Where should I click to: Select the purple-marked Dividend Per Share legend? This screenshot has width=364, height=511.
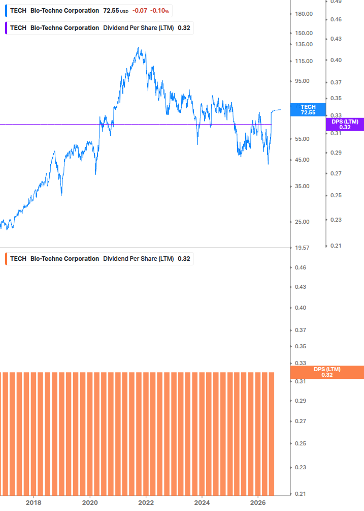pos(99,28)
